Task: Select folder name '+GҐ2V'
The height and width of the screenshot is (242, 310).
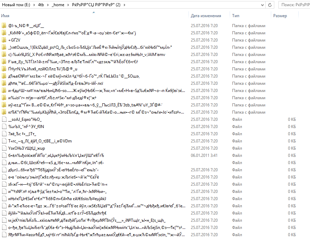Action: point(14,40)
